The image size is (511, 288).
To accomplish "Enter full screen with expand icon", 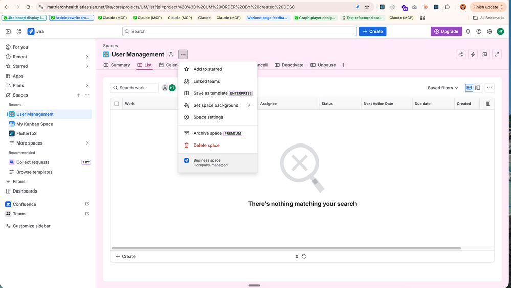I will 497,54.
